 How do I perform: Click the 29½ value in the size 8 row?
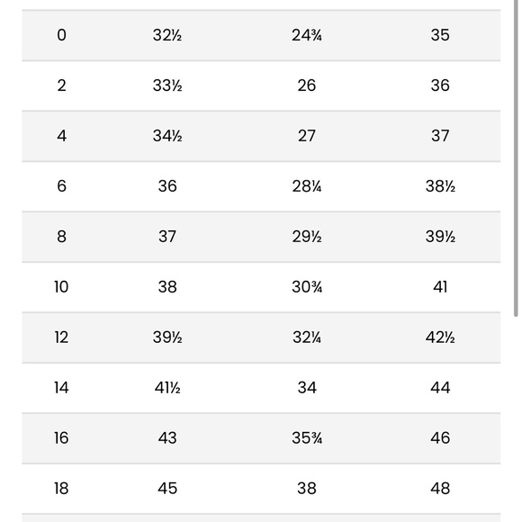click(x=307, y=237)
